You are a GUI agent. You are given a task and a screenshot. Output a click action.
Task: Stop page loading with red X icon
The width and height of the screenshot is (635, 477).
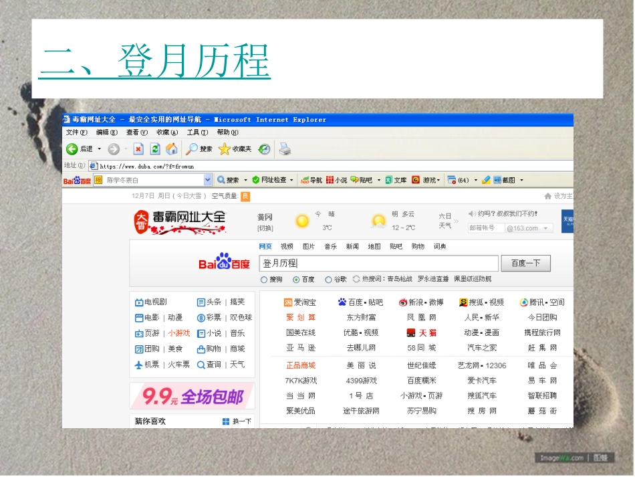[x=138, y=149]
